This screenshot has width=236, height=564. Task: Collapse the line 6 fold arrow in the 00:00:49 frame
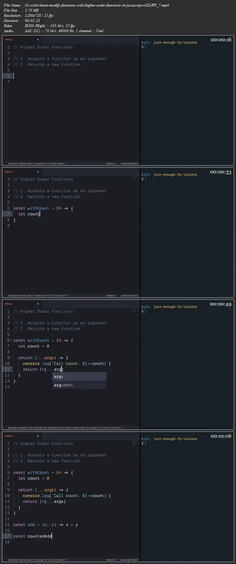tap(11, 340)
